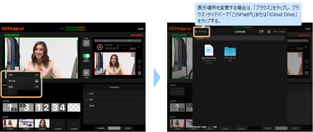This screenshot has height=132, width=313.
Task: Toggle the PGM DIRECT switch
Action: (x=86, y=56)
